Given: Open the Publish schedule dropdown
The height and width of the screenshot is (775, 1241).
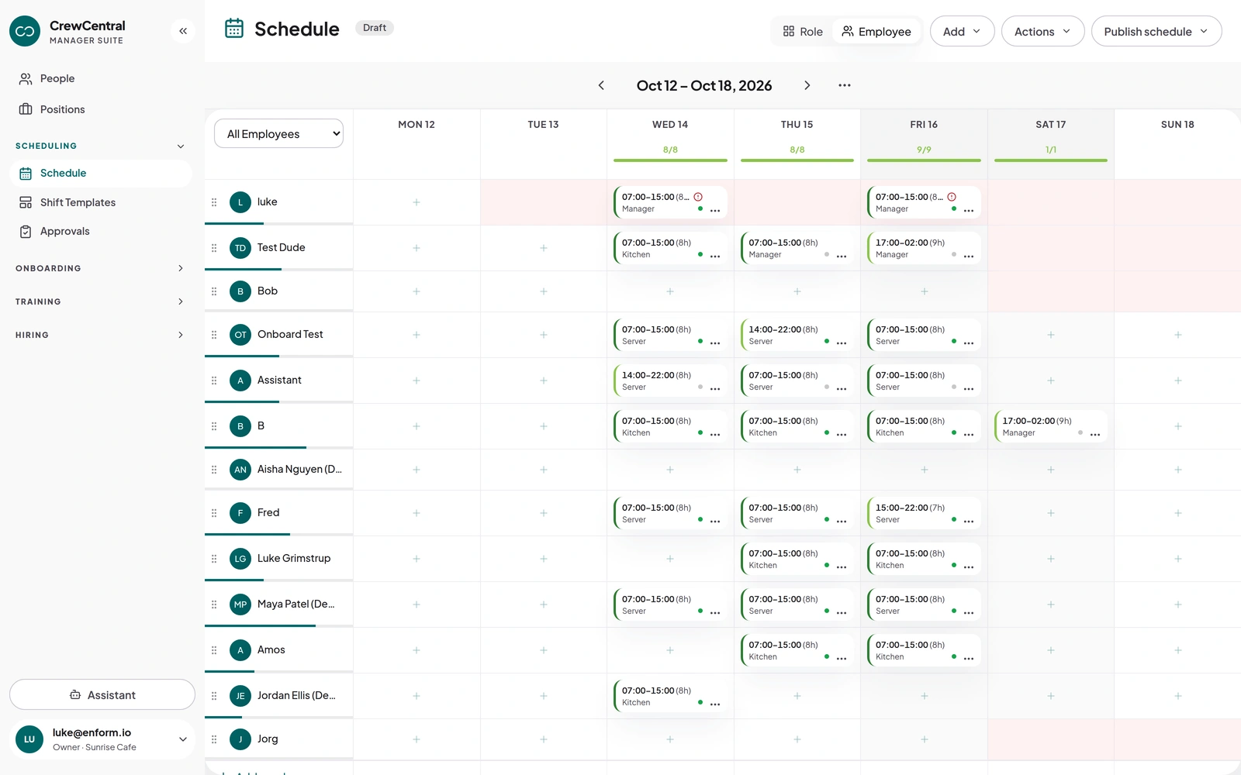Looking at the screenshot, I should [x=1156, y=32].
